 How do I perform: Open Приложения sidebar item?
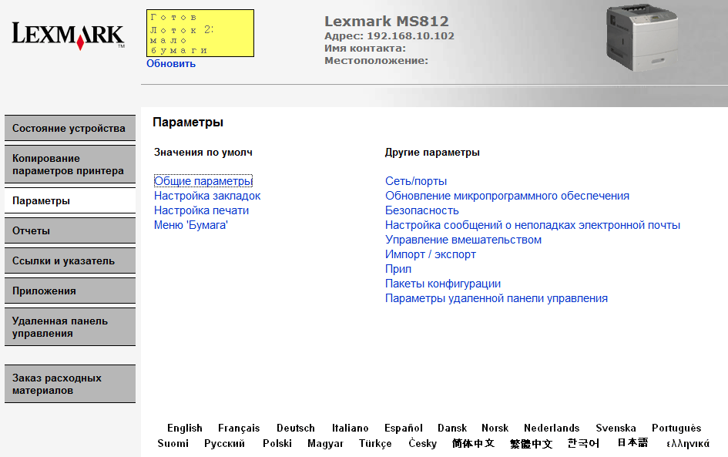click(x=70, y=291)
